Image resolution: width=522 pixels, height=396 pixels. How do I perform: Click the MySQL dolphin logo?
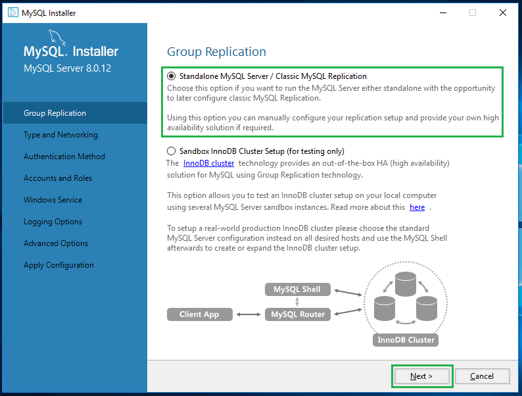[57, 38]
